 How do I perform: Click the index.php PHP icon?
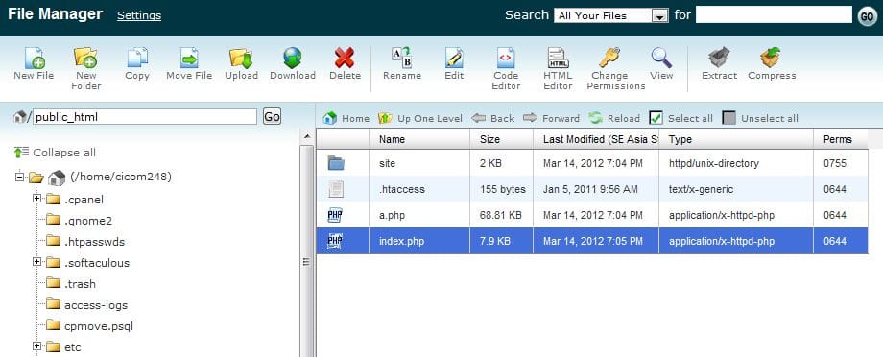(336, 241)
